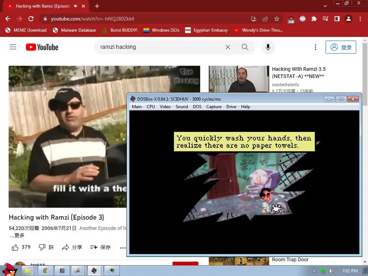Click the share arrow button

click(72, 247)
